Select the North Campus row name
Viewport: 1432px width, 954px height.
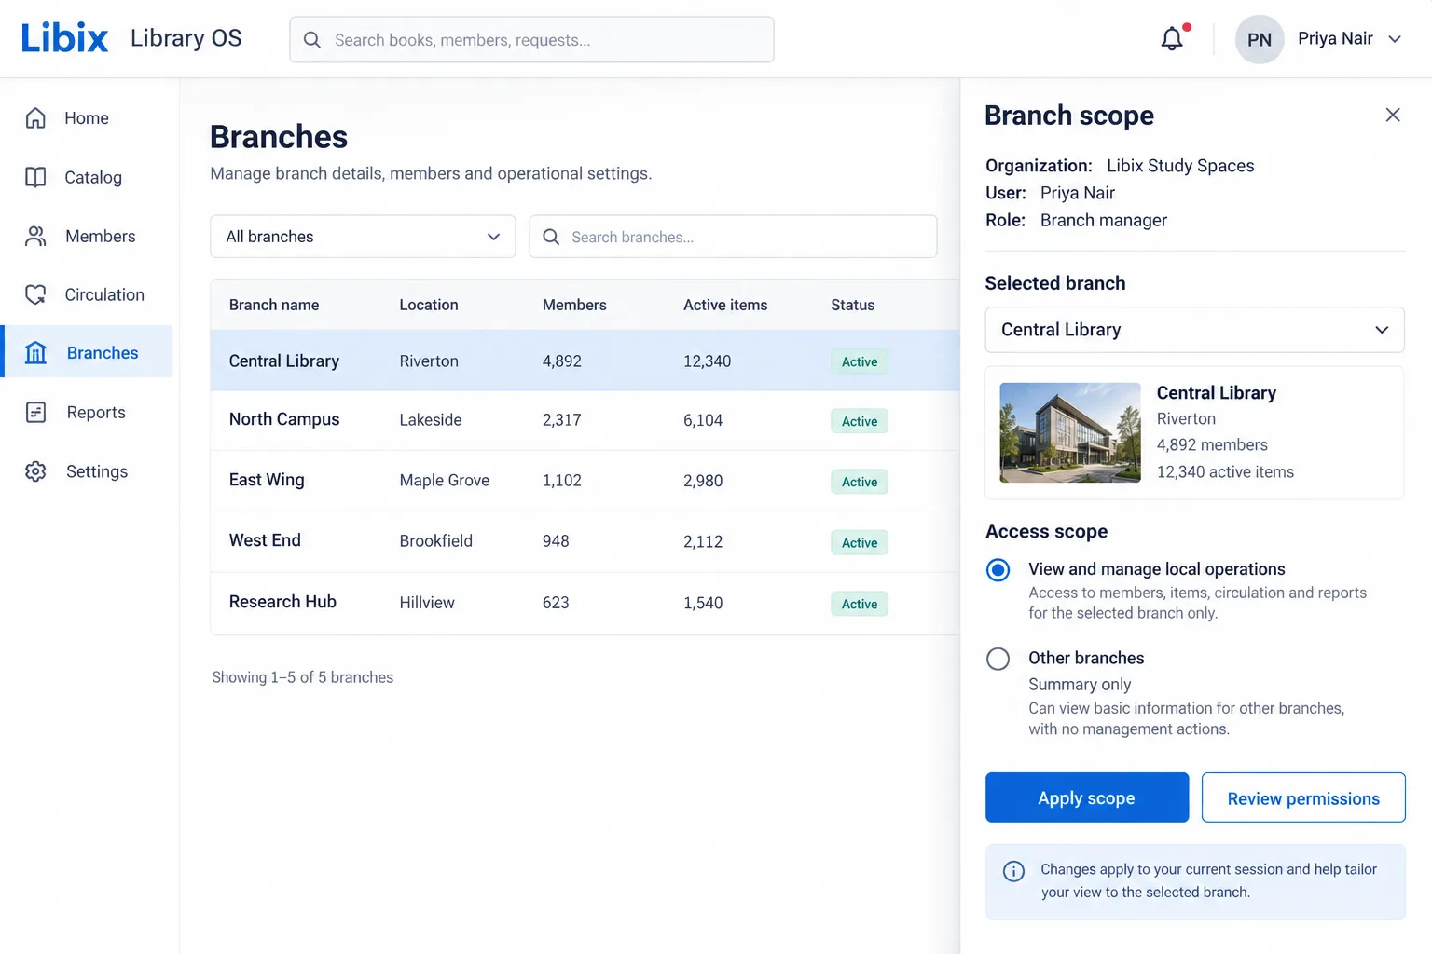tap(284, 419)
